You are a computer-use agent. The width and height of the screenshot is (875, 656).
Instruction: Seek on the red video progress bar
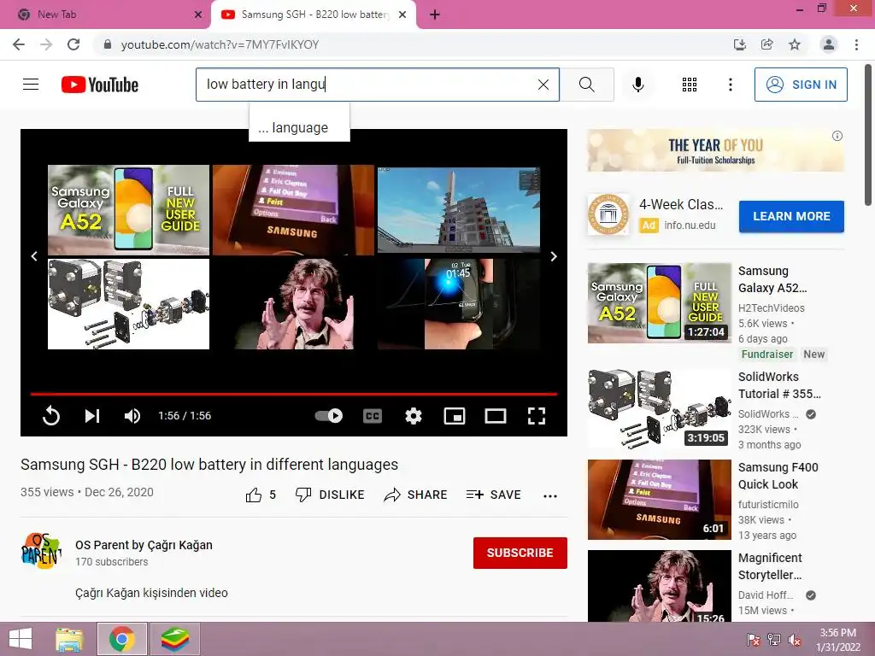tap(294, 394)
